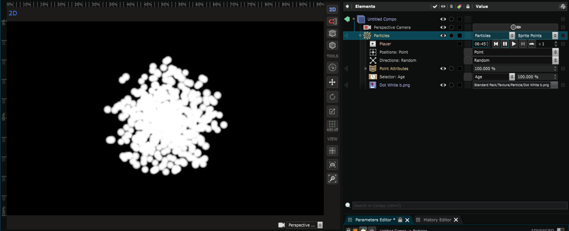This screenshot has height=231, width=569.
Task: Solo the Perspective Camera circle toggle
Action: point(451,28)
